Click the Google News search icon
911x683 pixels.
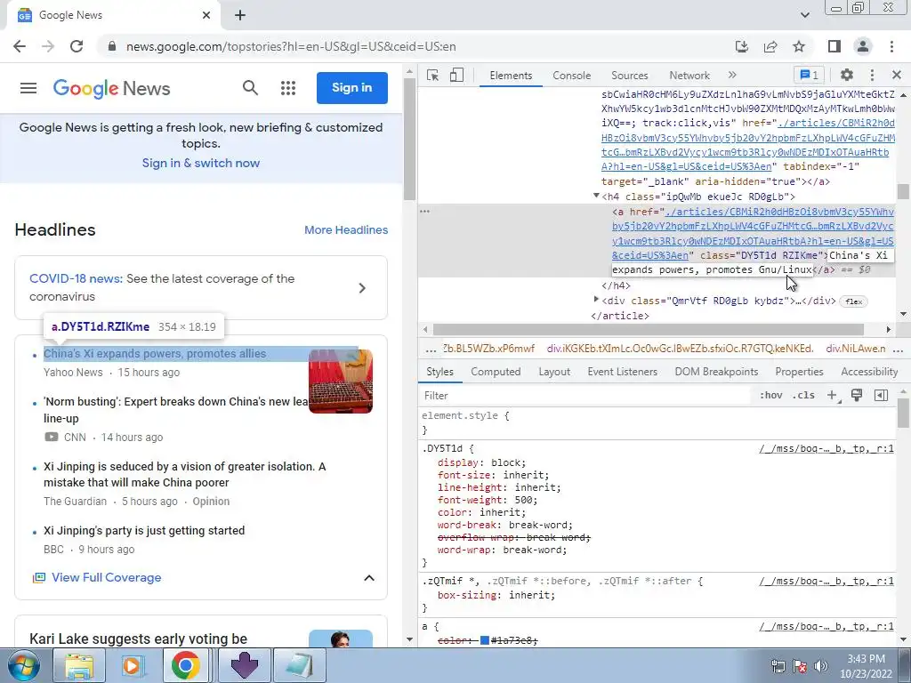pos(250,88)
